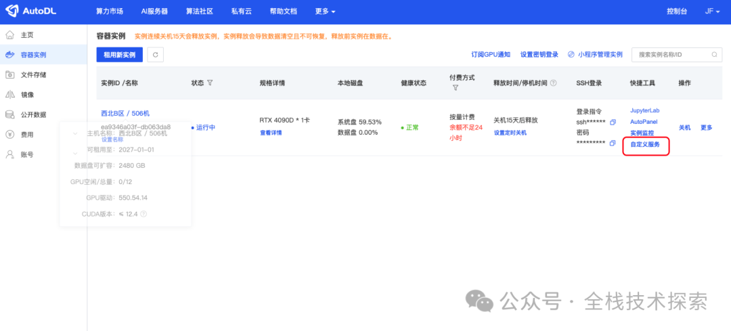Click 查看详情 under RTX 4090D

(x=271, y=133)
